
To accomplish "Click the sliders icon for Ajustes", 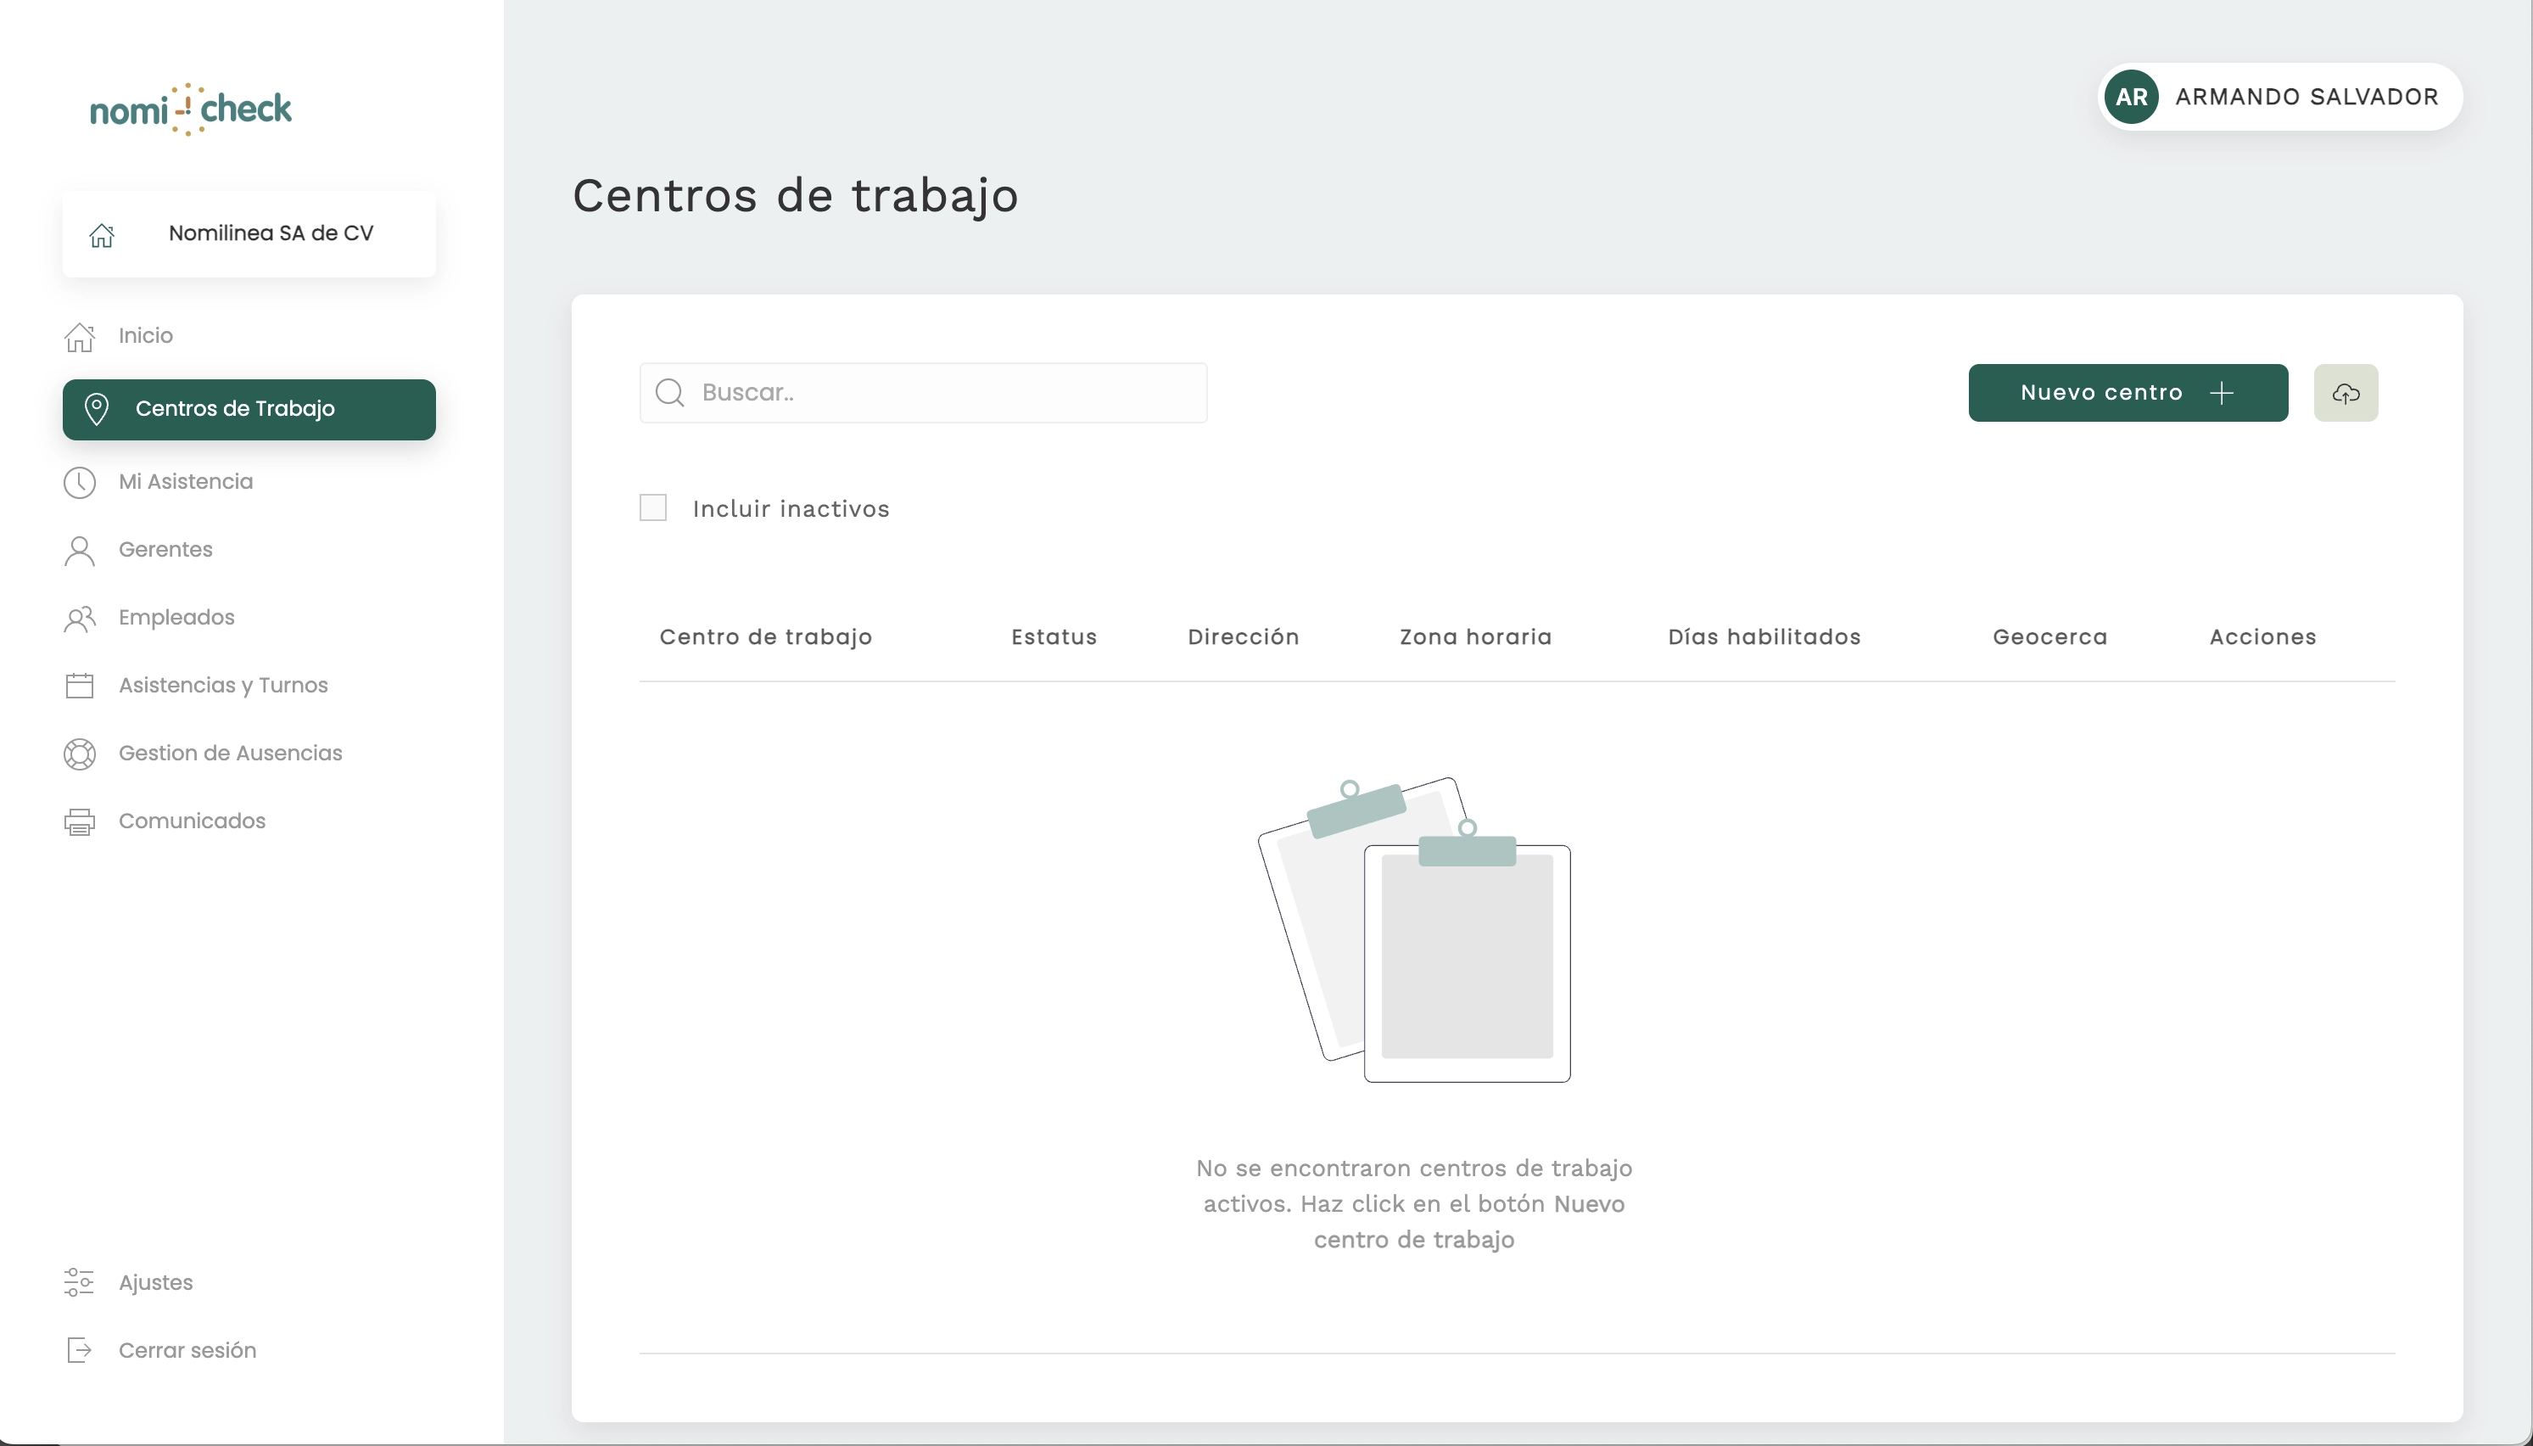I will coord(80,1282).
